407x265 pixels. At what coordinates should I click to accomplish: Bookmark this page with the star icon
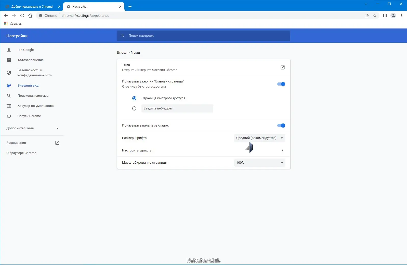[x=375, y=16]
